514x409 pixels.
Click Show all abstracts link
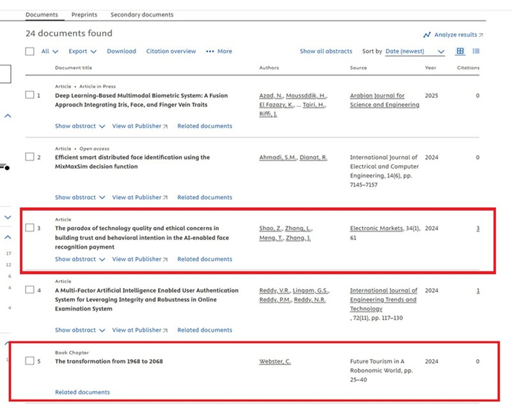tap(325, 51)
